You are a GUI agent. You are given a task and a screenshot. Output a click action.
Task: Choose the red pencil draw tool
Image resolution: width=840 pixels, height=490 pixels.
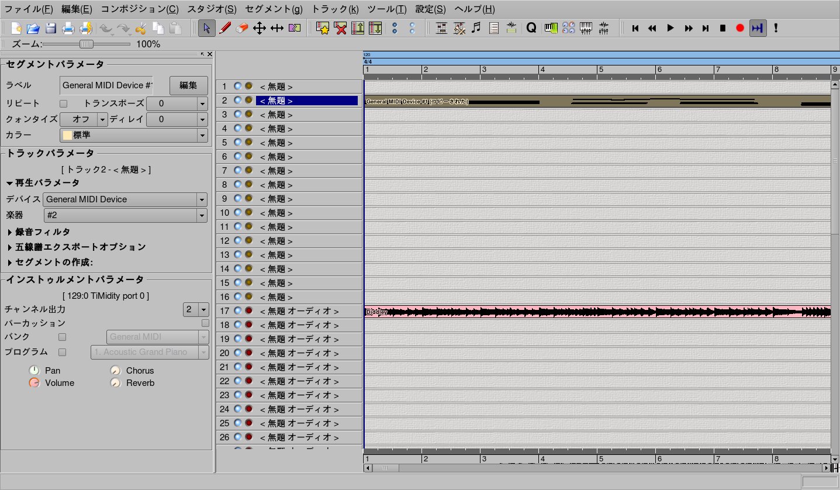[x=224, y=27]
